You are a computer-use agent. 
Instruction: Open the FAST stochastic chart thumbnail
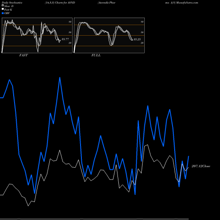[37, 35]
